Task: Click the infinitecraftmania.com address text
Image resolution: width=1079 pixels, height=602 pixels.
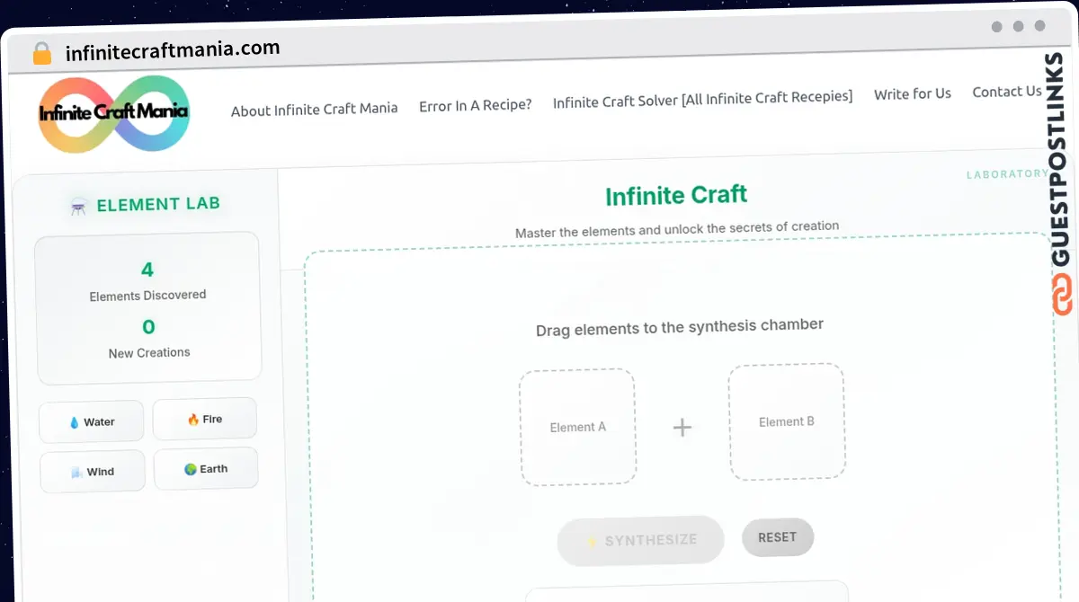Action: pos(173,50)
